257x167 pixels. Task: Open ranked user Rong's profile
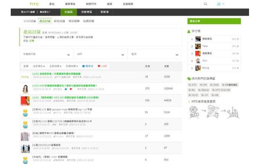(205, 68)
